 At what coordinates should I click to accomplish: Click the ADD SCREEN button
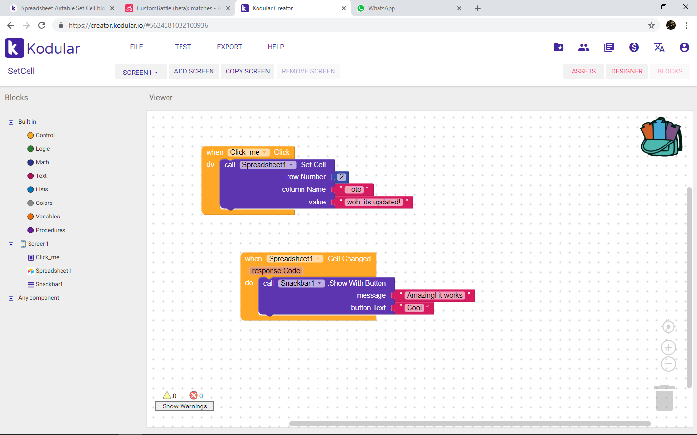(194, 72)
